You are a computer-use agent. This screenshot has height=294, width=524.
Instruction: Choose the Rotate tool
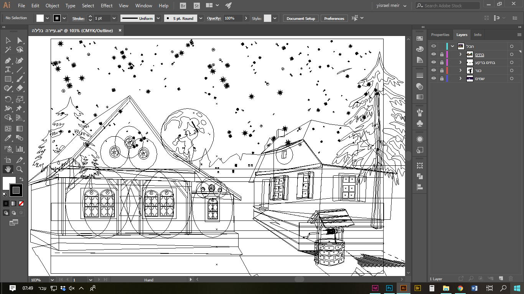pyautogui.click(x=8, y=99)
